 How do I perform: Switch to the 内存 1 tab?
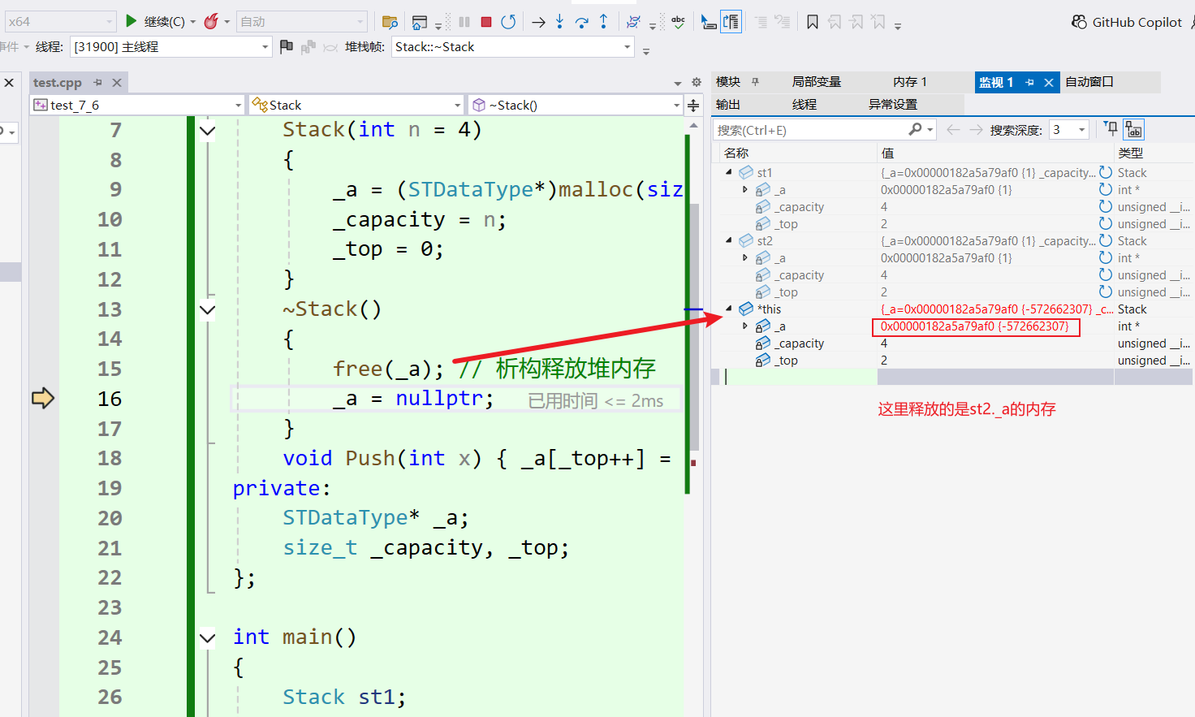click(910, 81)
